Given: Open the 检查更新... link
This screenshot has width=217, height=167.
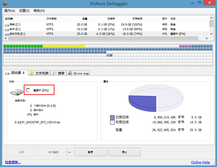Looking at the screenshot, I should 13,162.
